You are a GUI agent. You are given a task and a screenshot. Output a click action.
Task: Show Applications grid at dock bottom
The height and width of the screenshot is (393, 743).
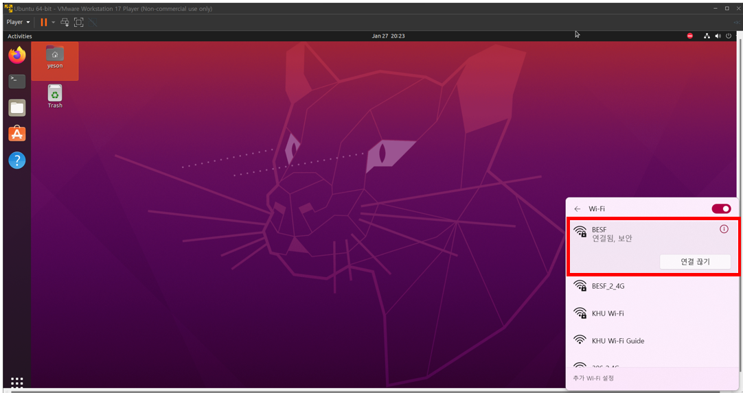(x=17, y=383)
